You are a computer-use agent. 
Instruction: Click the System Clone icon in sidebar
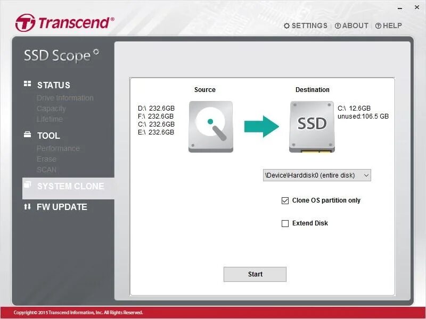pyautogui.click(x=28, y=184)
